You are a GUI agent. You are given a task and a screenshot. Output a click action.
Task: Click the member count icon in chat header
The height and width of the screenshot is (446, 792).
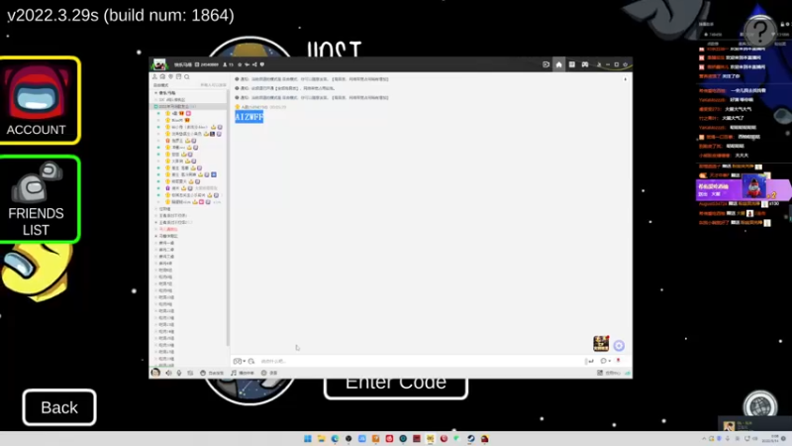(x=225, y=64)
